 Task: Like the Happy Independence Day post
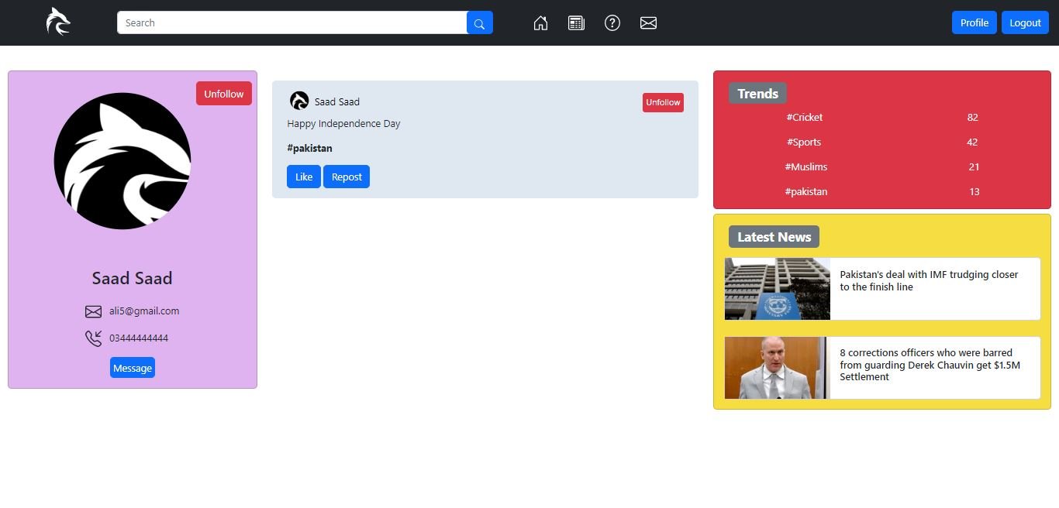click(304, 177)
